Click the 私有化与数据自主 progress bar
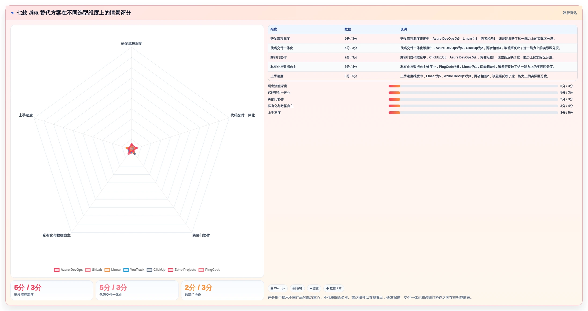 (x=473, y=106)
